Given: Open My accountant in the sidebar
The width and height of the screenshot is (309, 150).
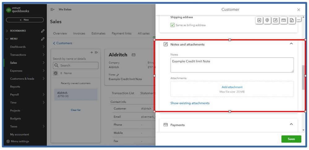Looking at the screenshot, I should pos(19,135).
